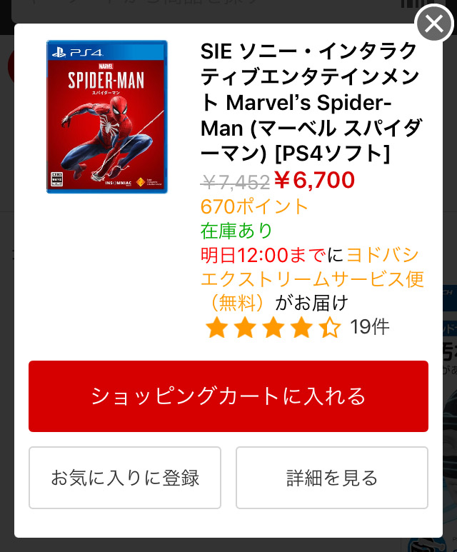Click the half-filled fifth rating star

330,327
